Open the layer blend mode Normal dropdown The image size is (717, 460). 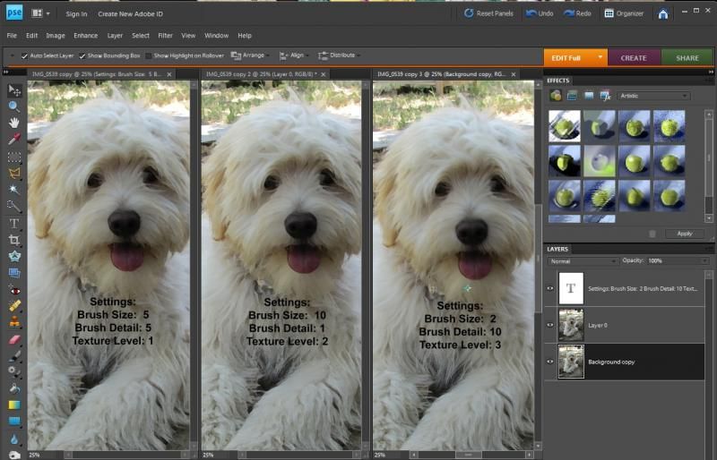point(583,260)
